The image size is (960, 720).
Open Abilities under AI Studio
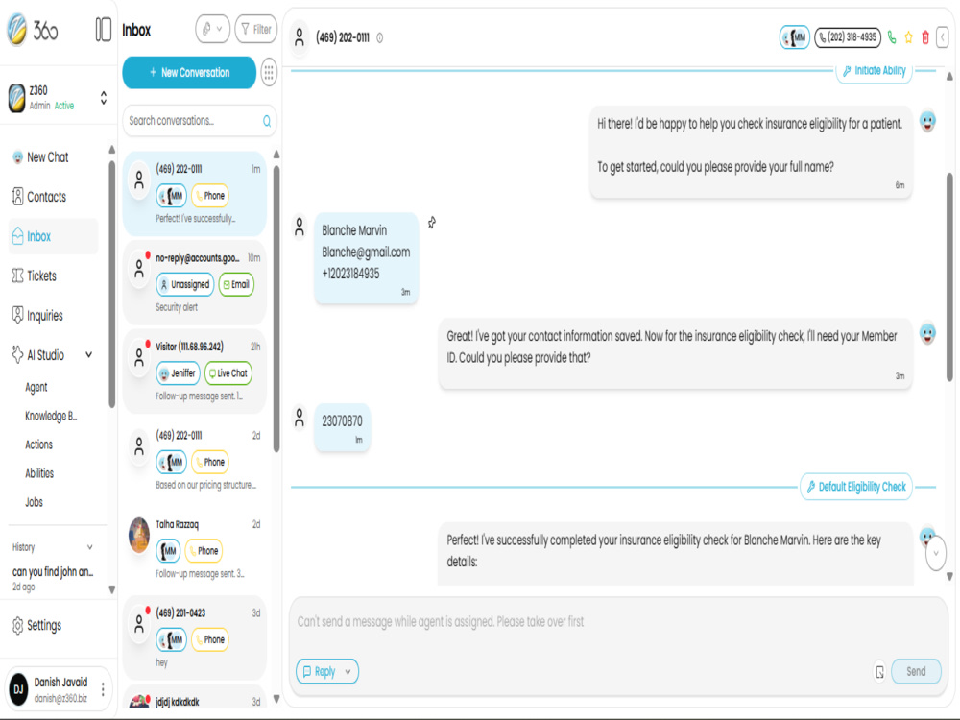(x=39, y=473)
